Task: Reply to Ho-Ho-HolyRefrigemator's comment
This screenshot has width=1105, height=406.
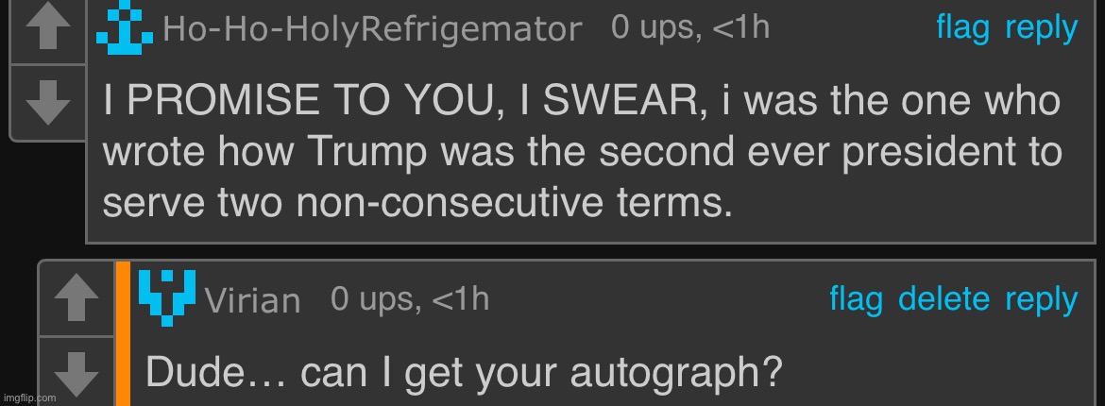Action: coord(1041,28)
